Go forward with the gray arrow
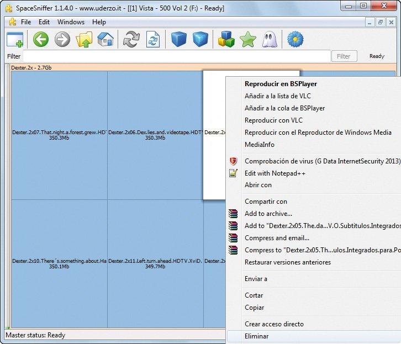The height and width of the screenshot is (344, 401). (x=62, y=39)
